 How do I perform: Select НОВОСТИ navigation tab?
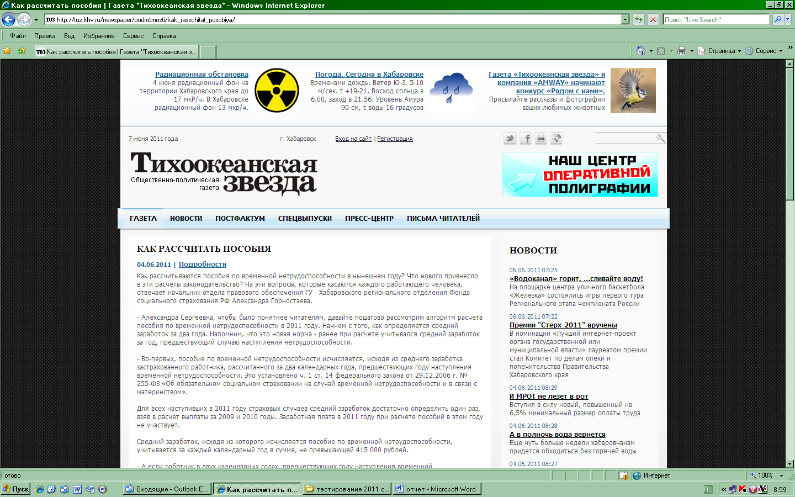pos(186,219)
